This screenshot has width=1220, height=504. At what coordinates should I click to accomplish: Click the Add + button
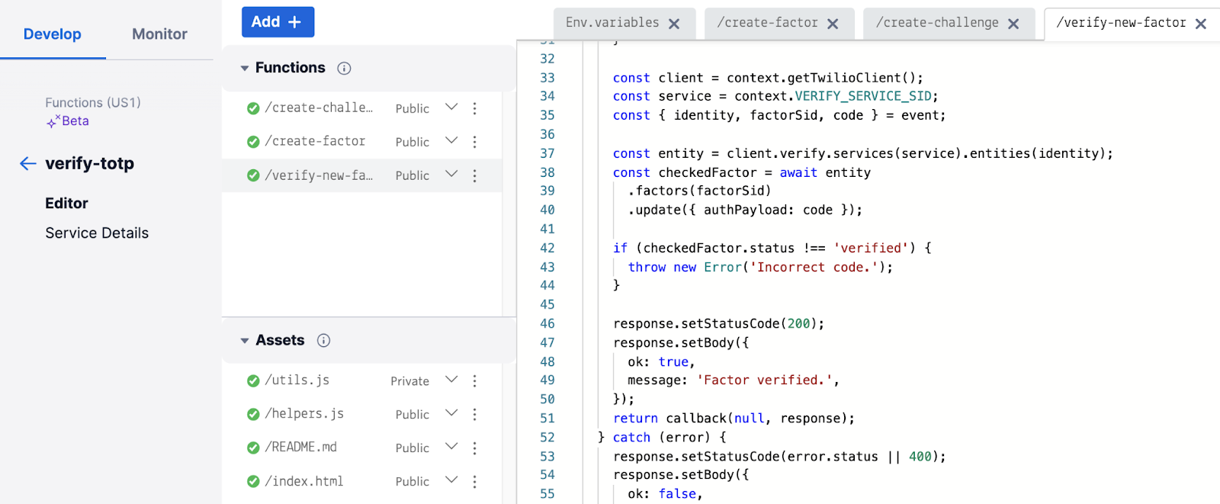(x=278, y=22)
